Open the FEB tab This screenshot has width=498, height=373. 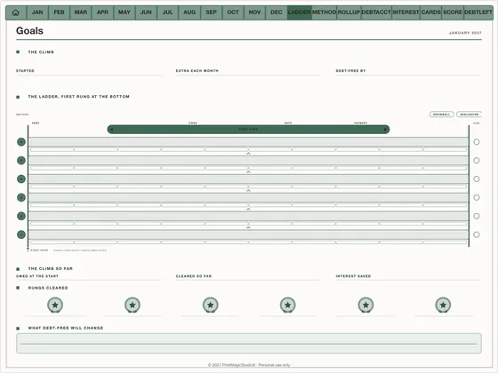point(59,12)
